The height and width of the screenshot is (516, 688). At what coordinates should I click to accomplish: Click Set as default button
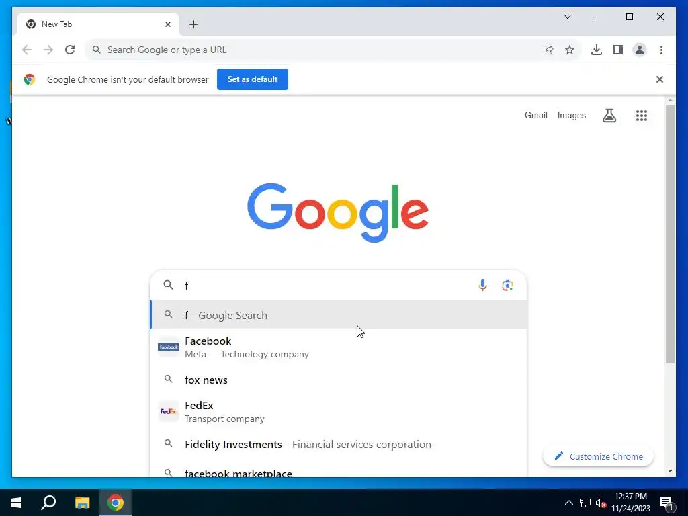click(253, 79)
